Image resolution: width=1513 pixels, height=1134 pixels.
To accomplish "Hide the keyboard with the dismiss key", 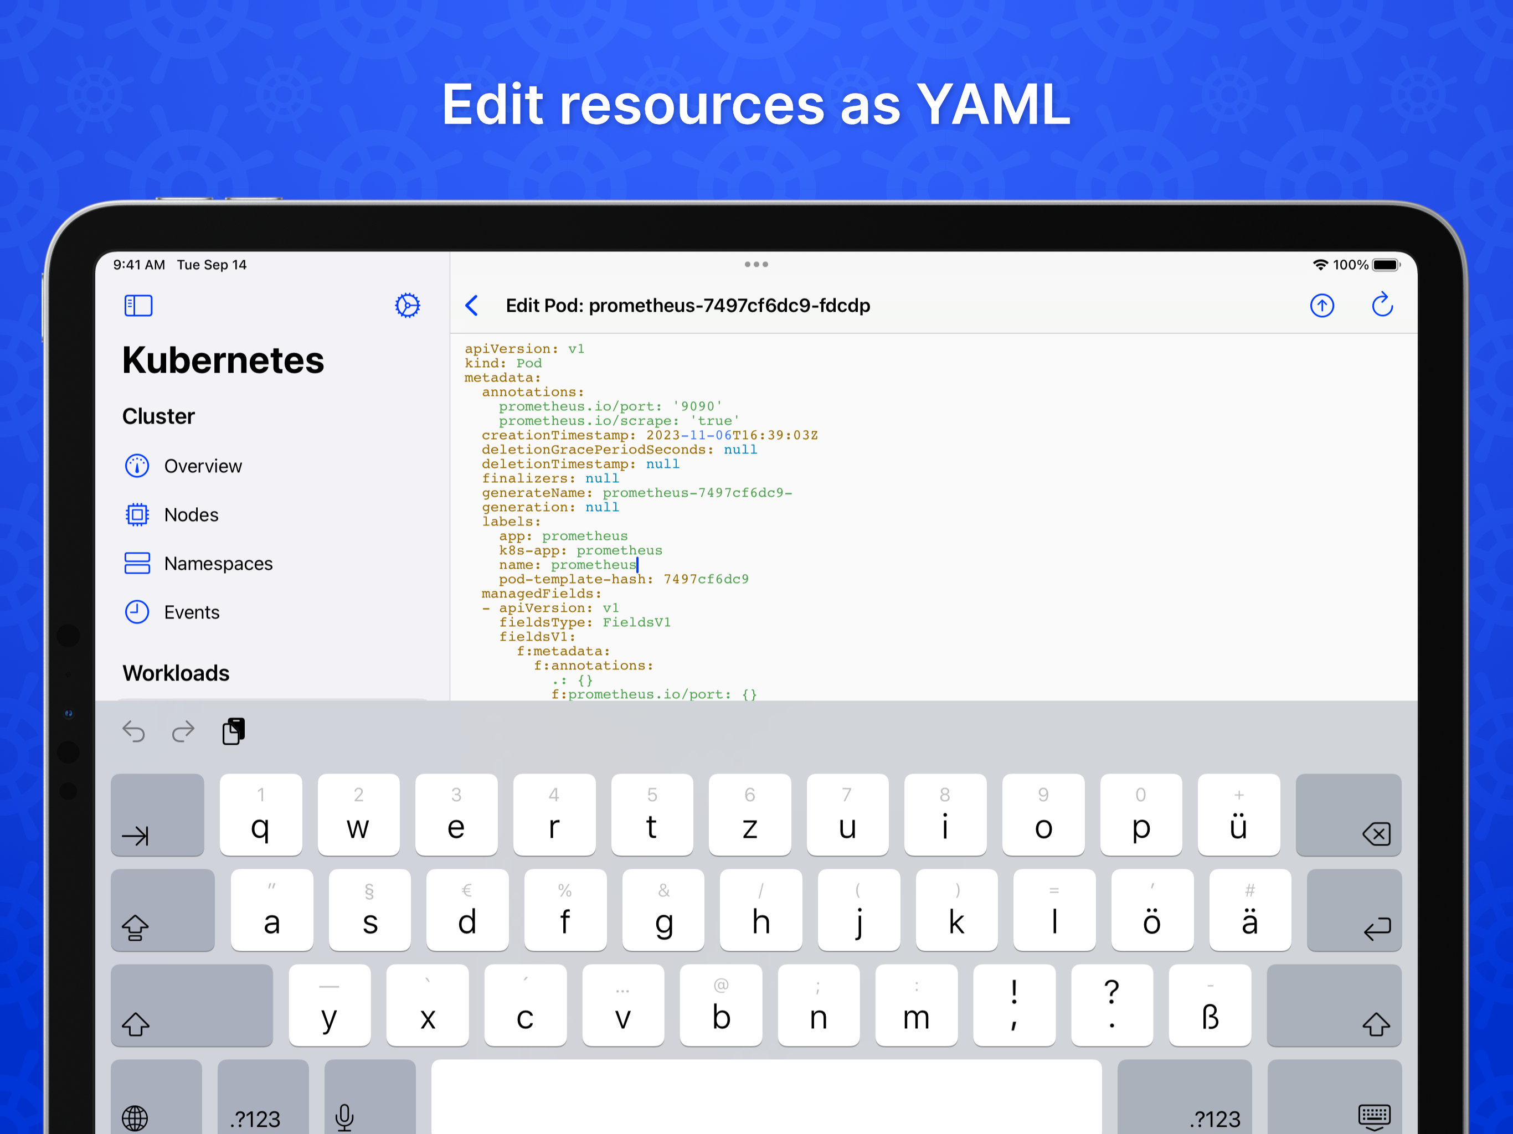I will (1334, 1097).
